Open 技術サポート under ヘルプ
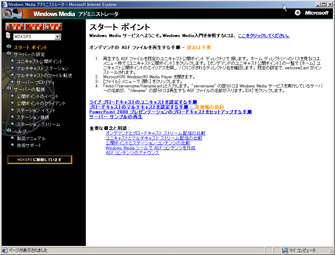 tap(29, 146)
